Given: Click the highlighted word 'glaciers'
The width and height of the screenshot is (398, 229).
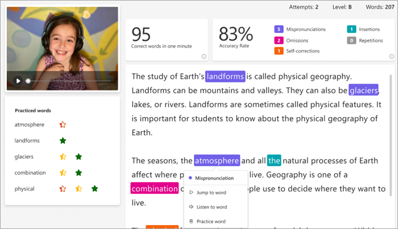Looking at the screenshot, I should (363, 90).
